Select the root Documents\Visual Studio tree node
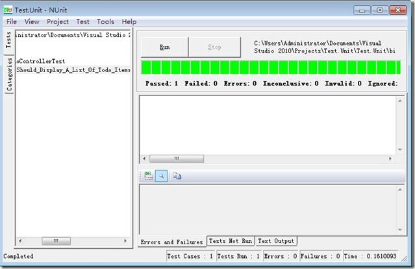 (x=73, y=35)
